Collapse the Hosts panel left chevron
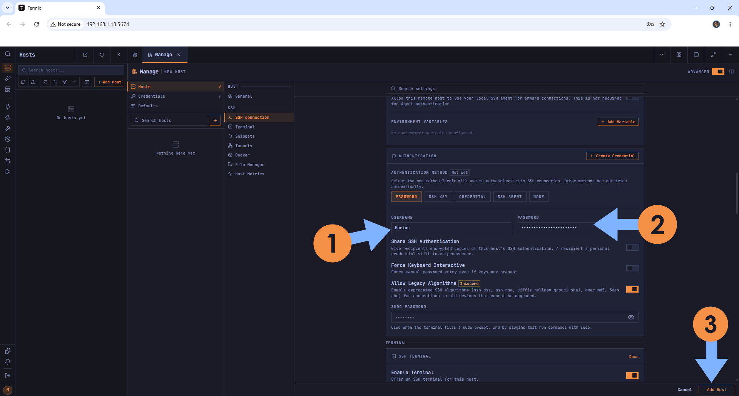This screenshot has width=739, height=396. (119, 55)
